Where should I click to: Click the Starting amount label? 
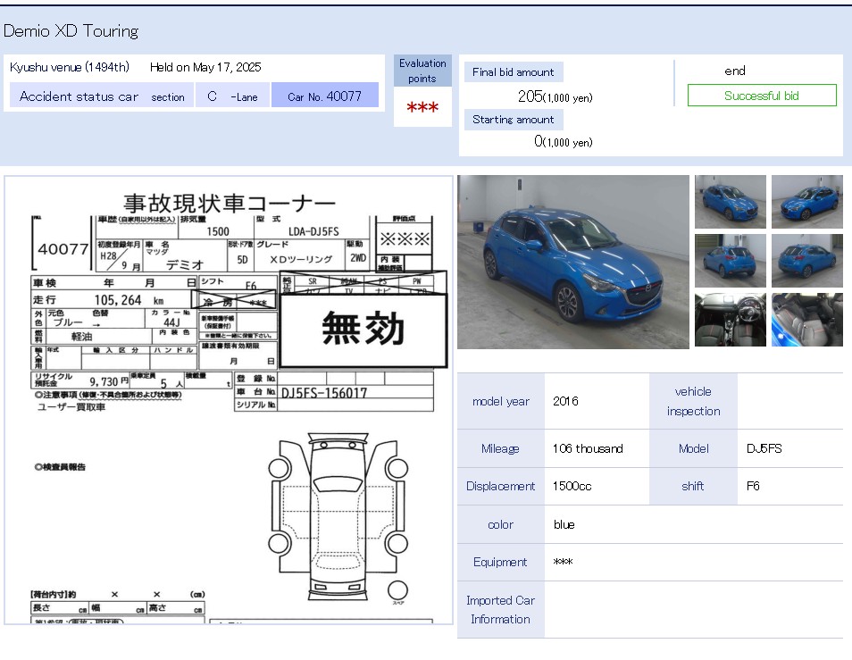[513, 120]
